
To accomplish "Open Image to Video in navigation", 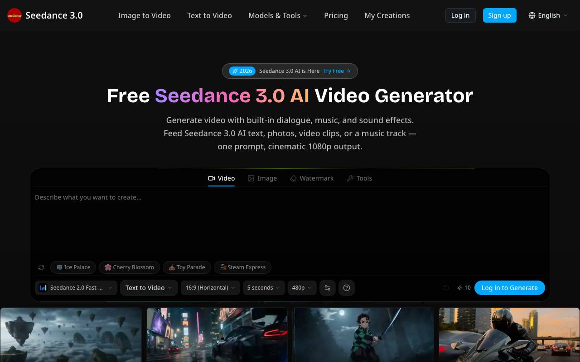I will coord(145,15).
